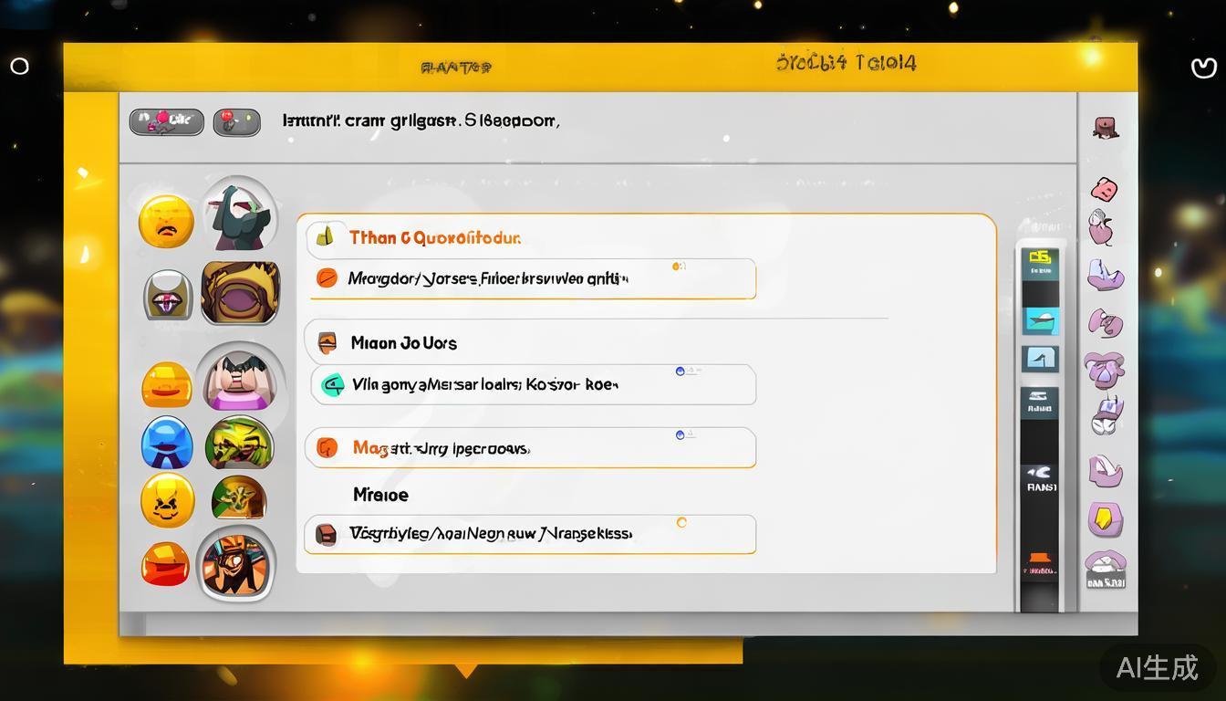Choose the angry yellow emoji face

coord(167,500)
